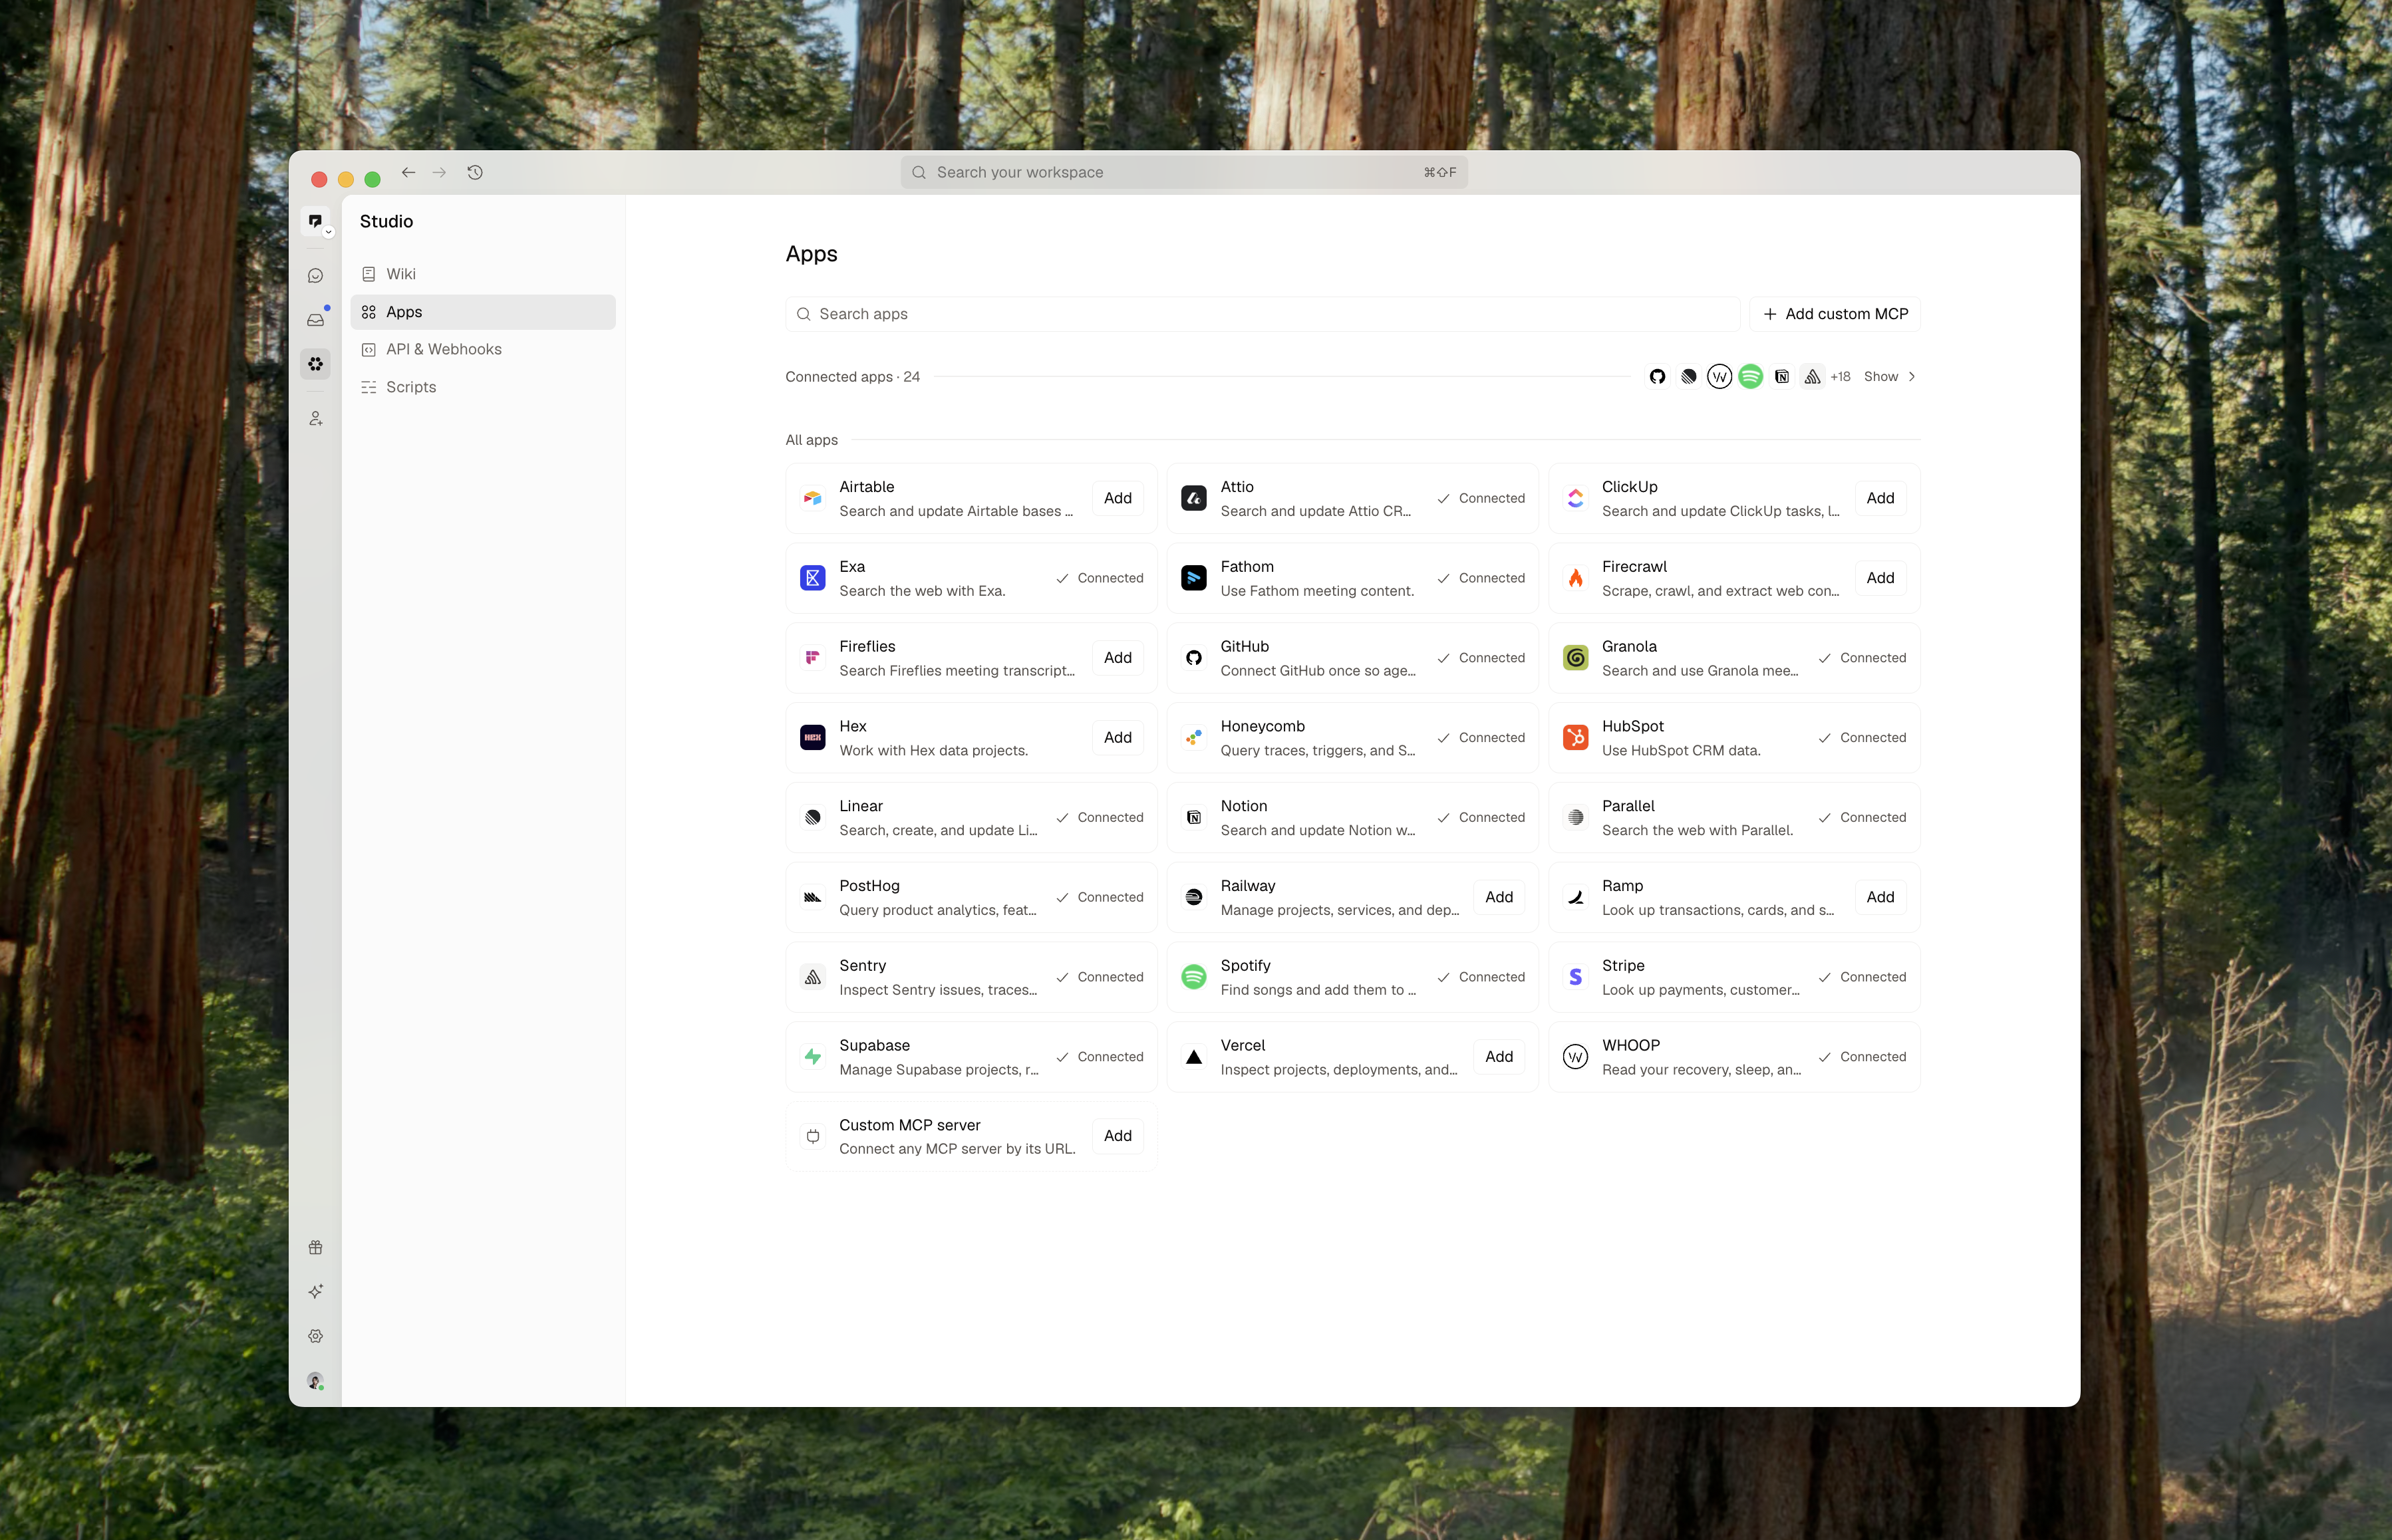Image resolution: width=2392 pixels, height=1540 pixels.
Task: Click WHOOP icon in connected apps row
Action: [1719, 377]
